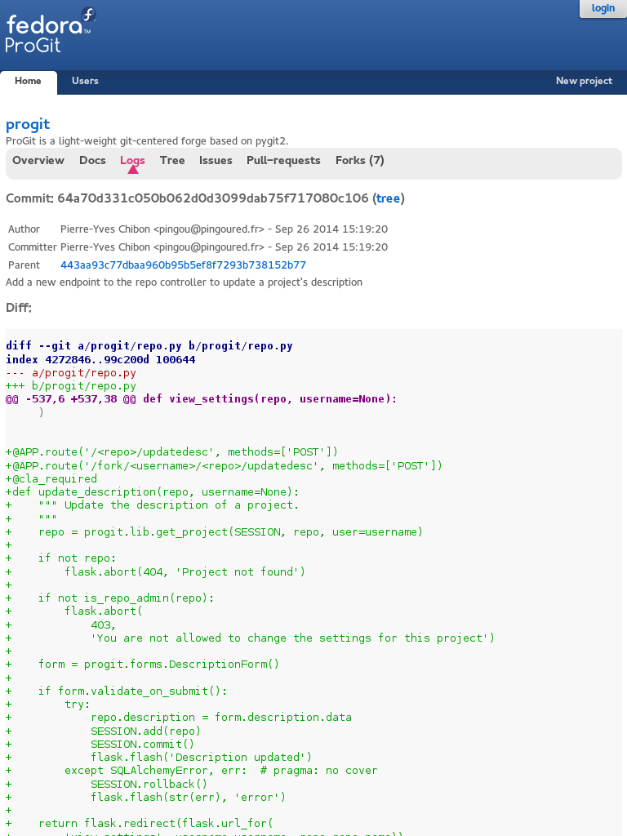The height and width of the screenshot is (836, 627).
Task: Click the diff --git header line
Action: point(149,346)
